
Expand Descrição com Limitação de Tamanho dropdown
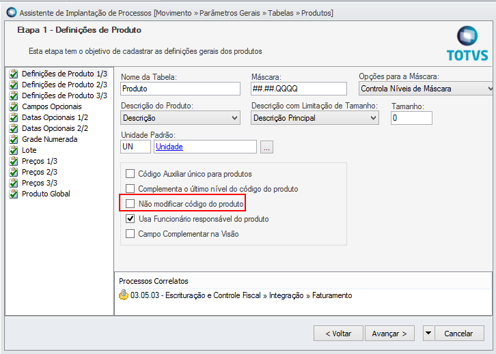(x=315, y=118)
